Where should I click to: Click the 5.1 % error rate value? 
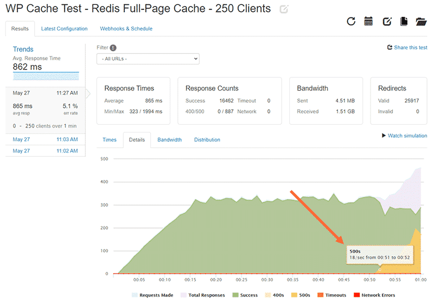point(70,106)
